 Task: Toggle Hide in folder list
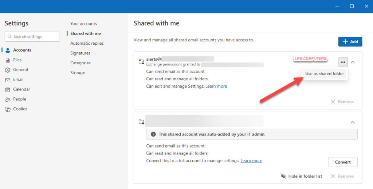(x=301, y=176)
